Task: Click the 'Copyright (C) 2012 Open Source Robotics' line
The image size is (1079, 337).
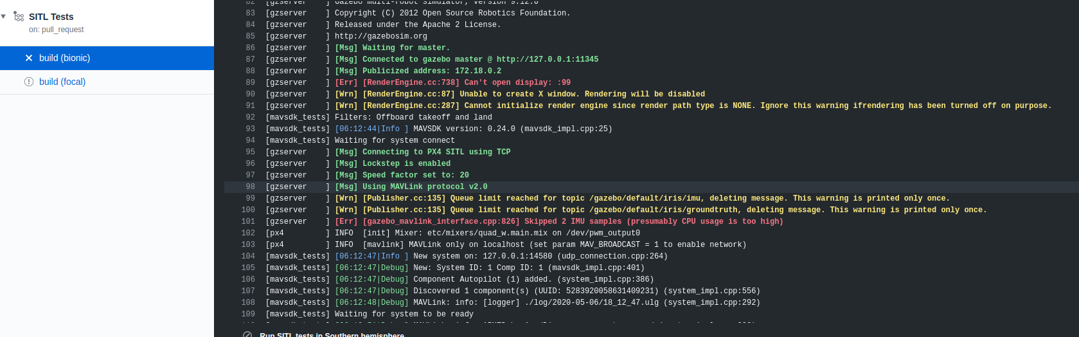Action: (x=652, y=13)
